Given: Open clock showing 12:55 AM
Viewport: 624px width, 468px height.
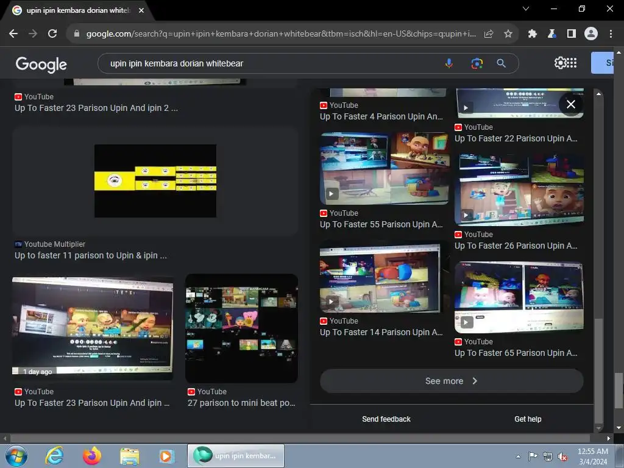Looking at the screenshot, I should click(x=592, y=456).
